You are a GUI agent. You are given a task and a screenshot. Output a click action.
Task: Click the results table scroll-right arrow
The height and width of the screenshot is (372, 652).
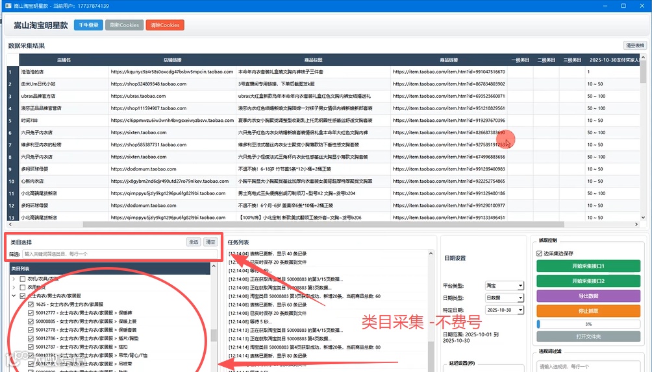coord(636,224)
